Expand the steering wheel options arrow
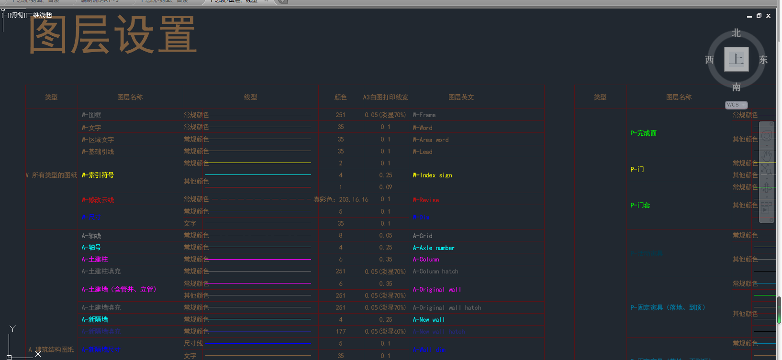The image size is (782, 360). coord(767,145)
